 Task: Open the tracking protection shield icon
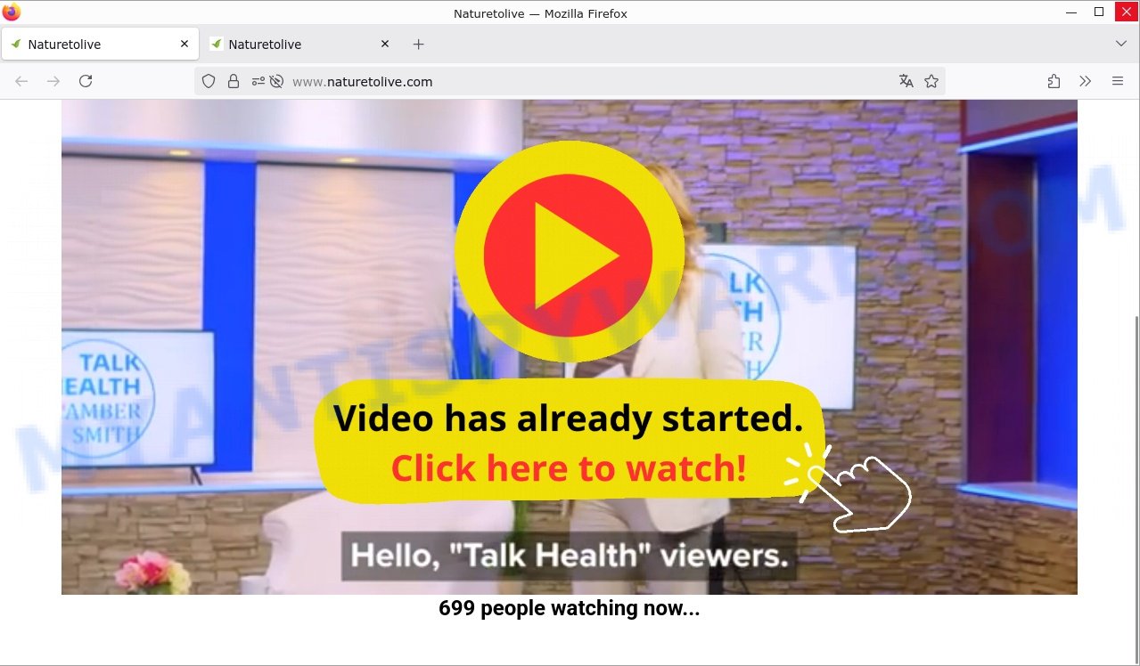coord(209,81)
